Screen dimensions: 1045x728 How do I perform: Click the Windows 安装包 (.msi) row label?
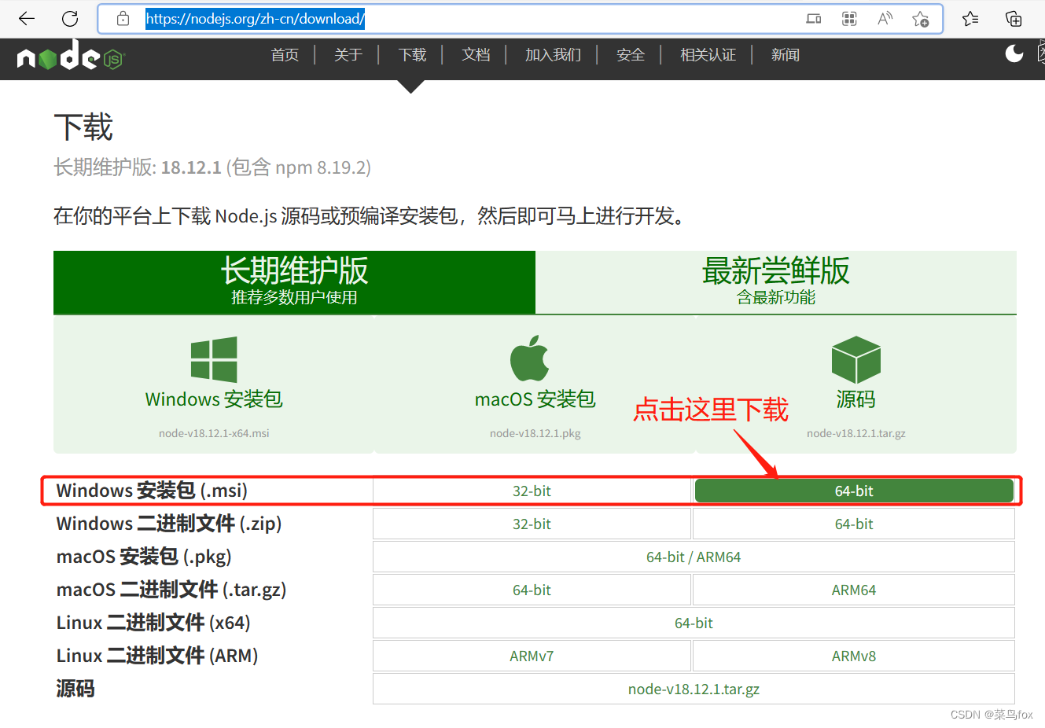152,491
